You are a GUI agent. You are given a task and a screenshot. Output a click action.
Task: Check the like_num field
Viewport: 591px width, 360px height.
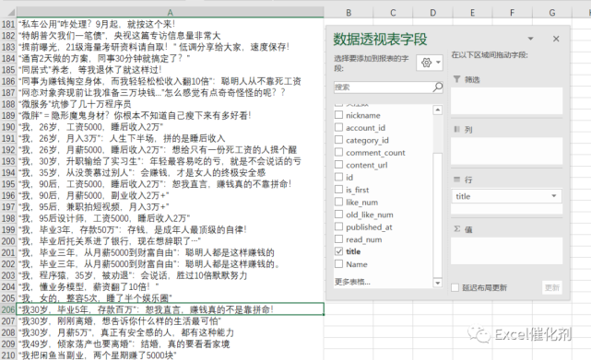339,202
